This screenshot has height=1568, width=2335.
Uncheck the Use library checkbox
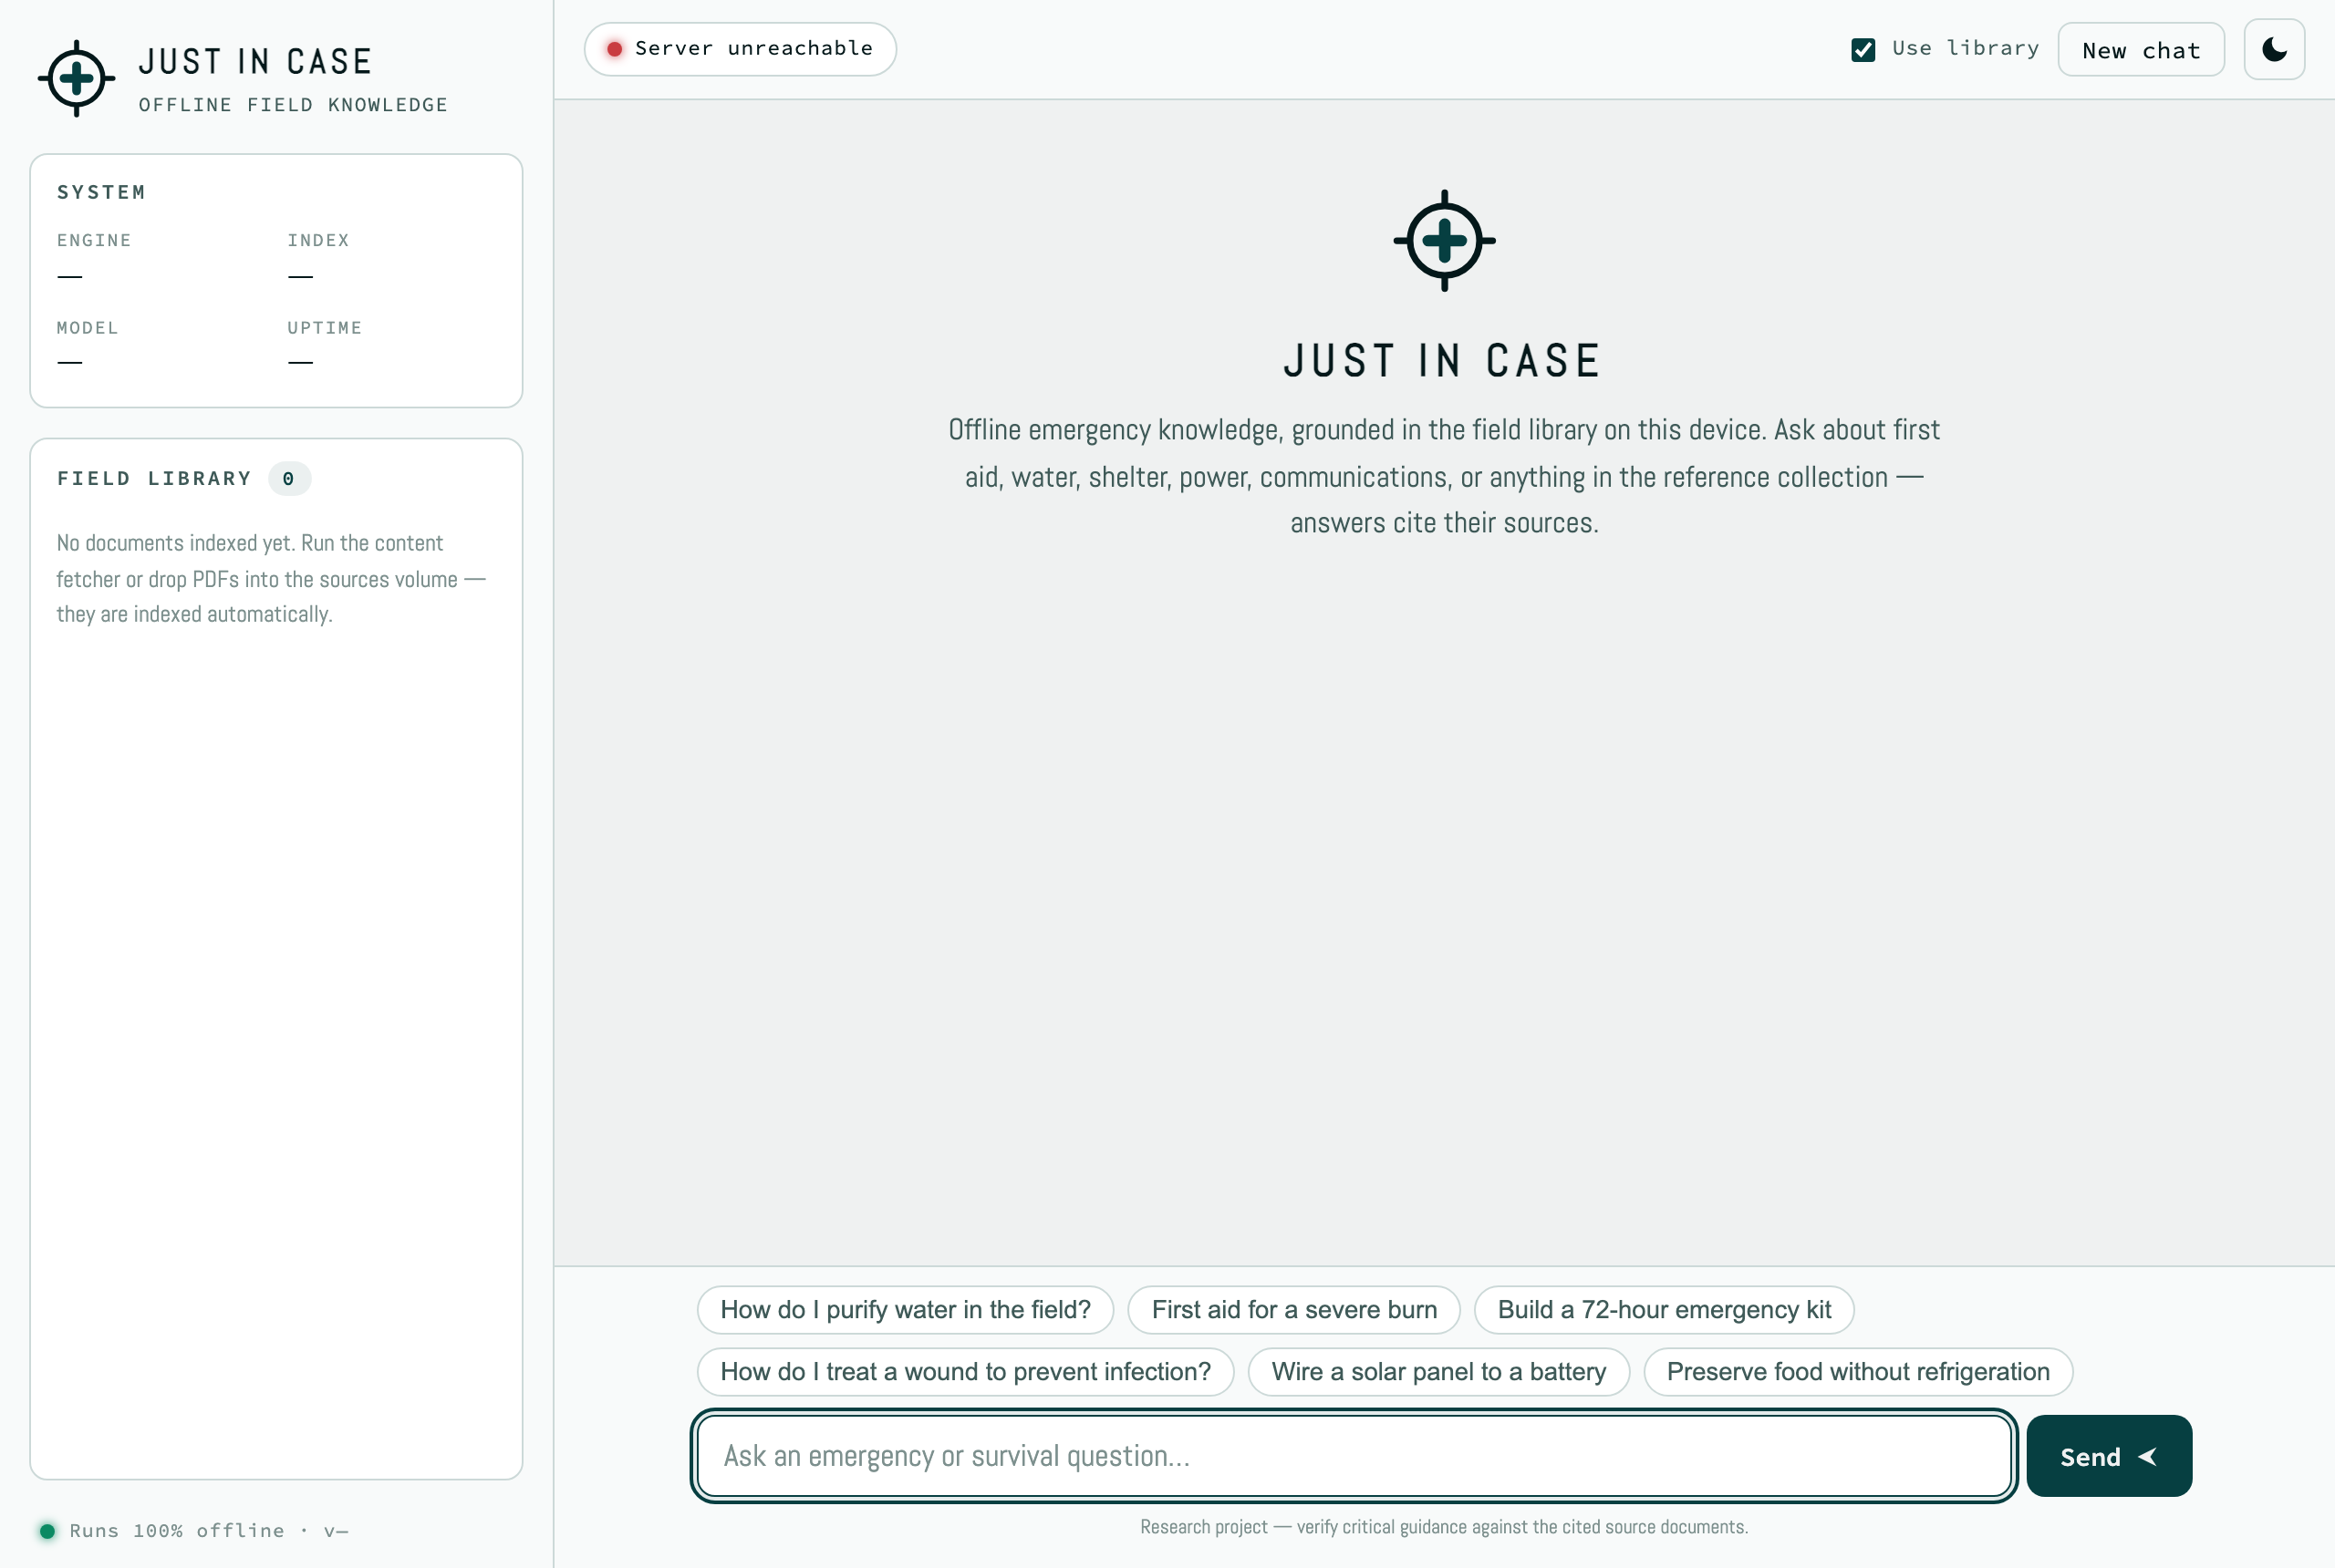pyautogui.click(x=1863, y=50)
